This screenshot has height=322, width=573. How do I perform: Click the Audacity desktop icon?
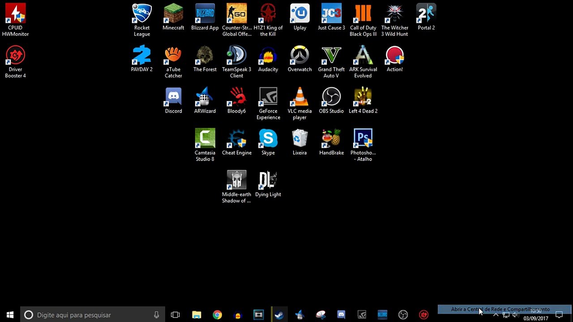tap(268, 59)
